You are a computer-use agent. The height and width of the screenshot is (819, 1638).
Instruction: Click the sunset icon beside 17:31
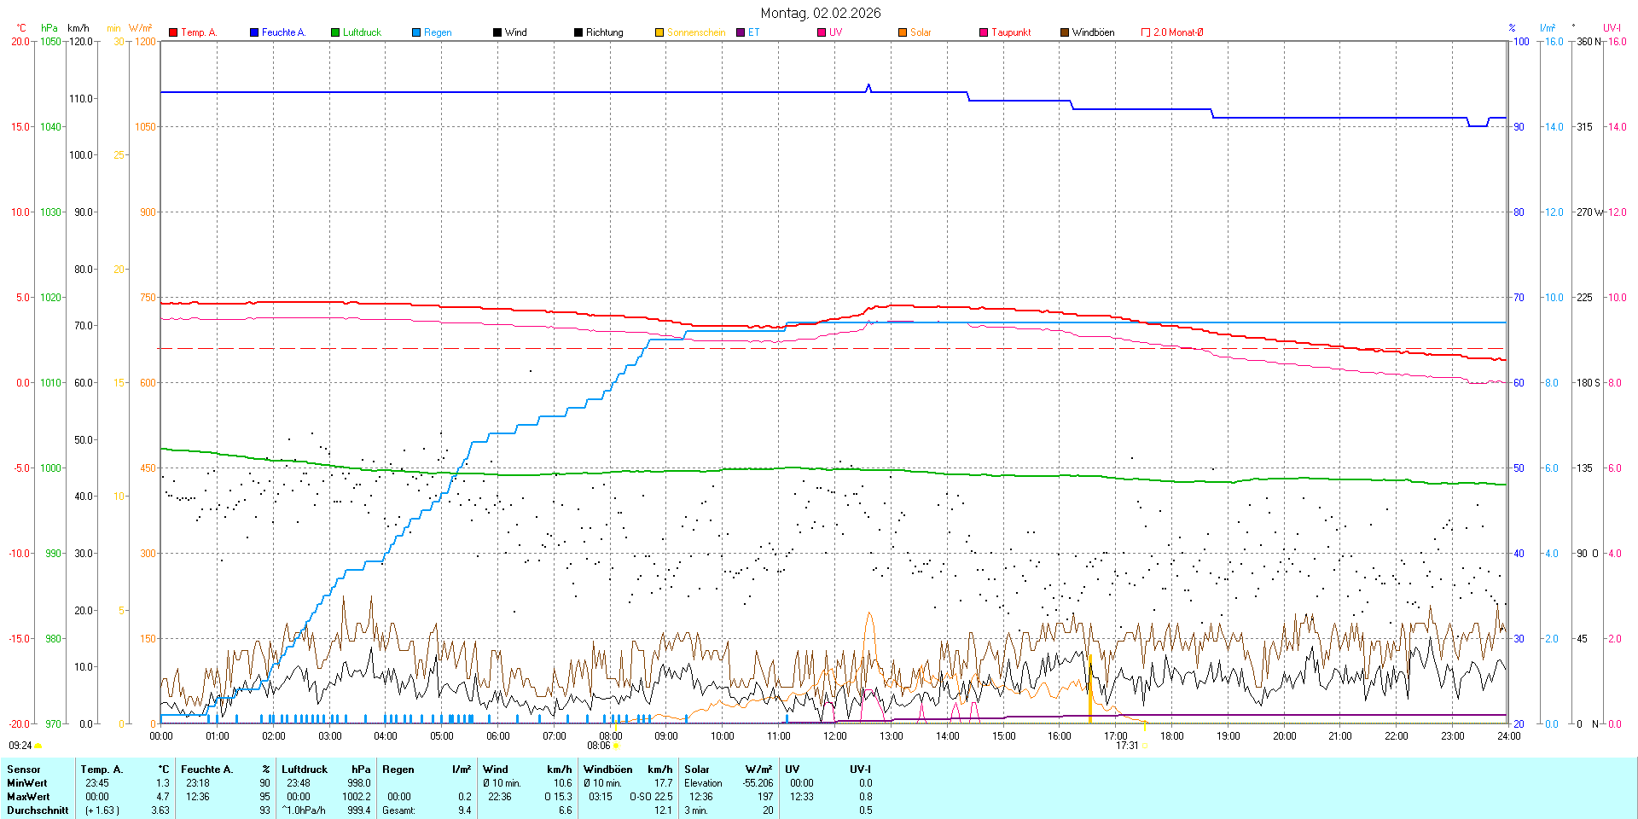click(x=1145, y=746)
